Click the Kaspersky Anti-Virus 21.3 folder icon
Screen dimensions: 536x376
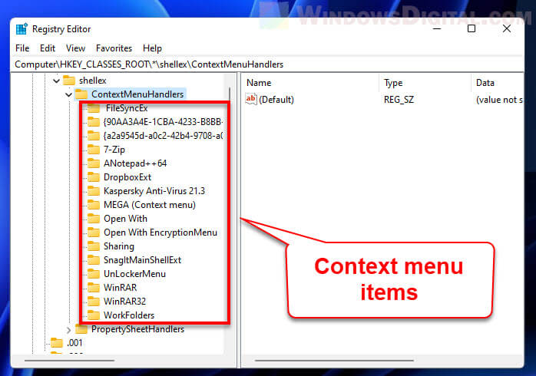tap(94, 190)
